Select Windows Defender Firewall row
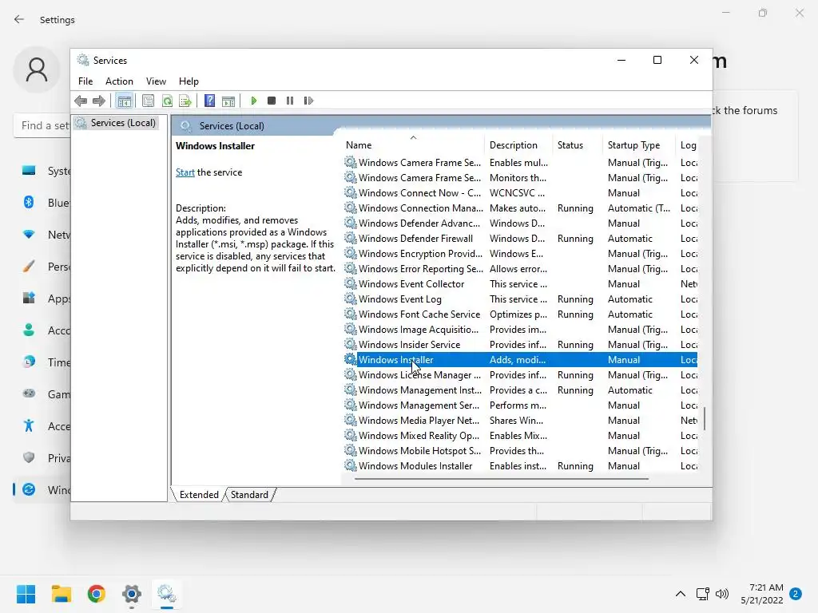This screenshot has height=613, width=818. tap(520, 239)
